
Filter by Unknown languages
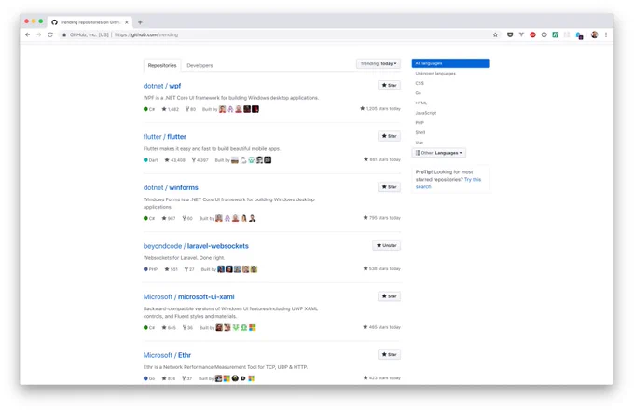(435, 73)
